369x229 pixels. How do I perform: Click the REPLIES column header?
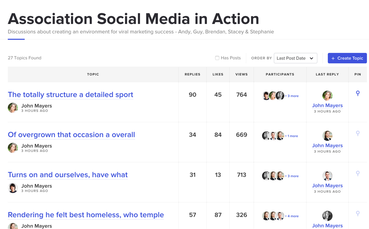[x=192, y=74]
